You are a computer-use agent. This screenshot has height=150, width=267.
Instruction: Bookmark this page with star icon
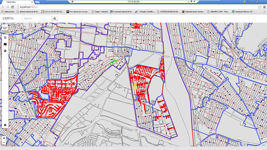coord(259,7)
